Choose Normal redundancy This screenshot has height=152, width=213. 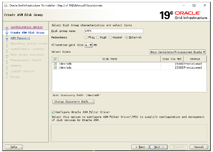111,38
